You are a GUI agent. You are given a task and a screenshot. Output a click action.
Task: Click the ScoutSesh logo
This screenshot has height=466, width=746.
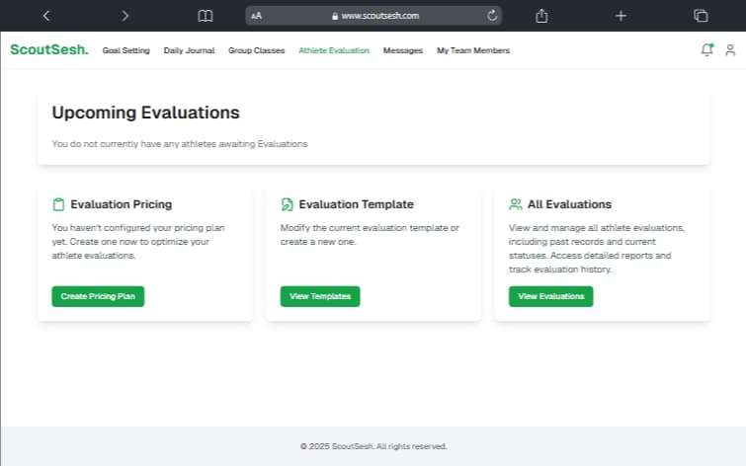pos(48,49)
